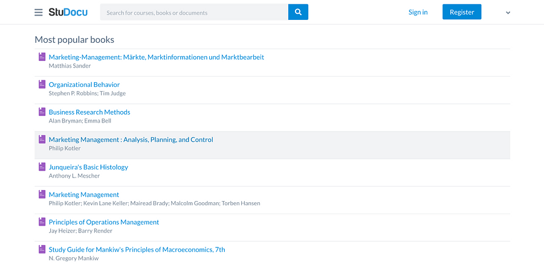This screenshot has height=268, width=544.
Task: Click book icon beside Business Research Methods
Action: [x=42, y=112]
